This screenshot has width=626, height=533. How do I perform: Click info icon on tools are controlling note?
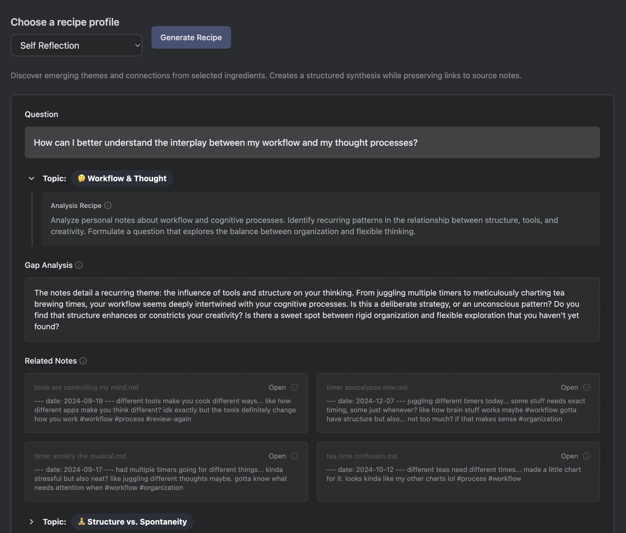coord(294,388)
